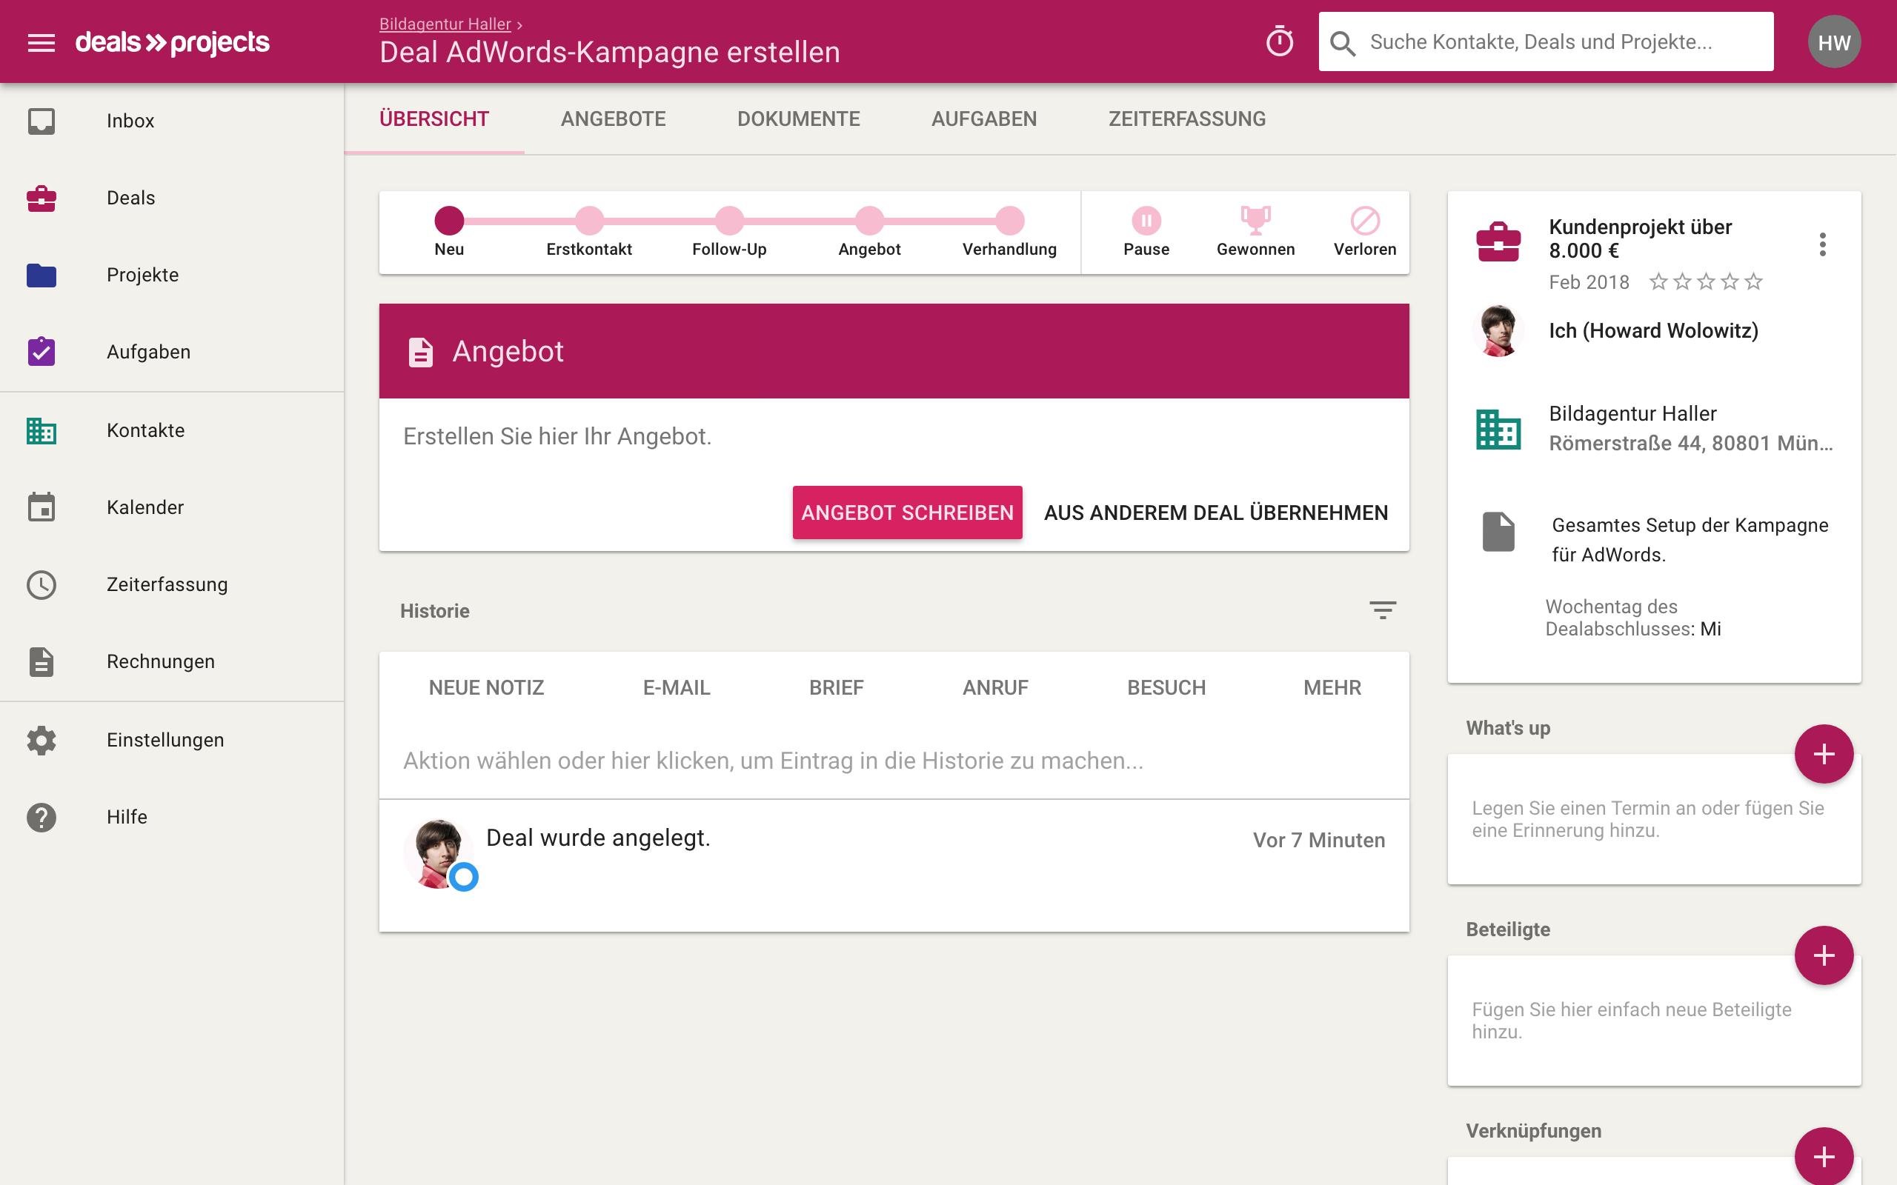
Task: Open the HW user avatar menu
Action: point(1833,42)
